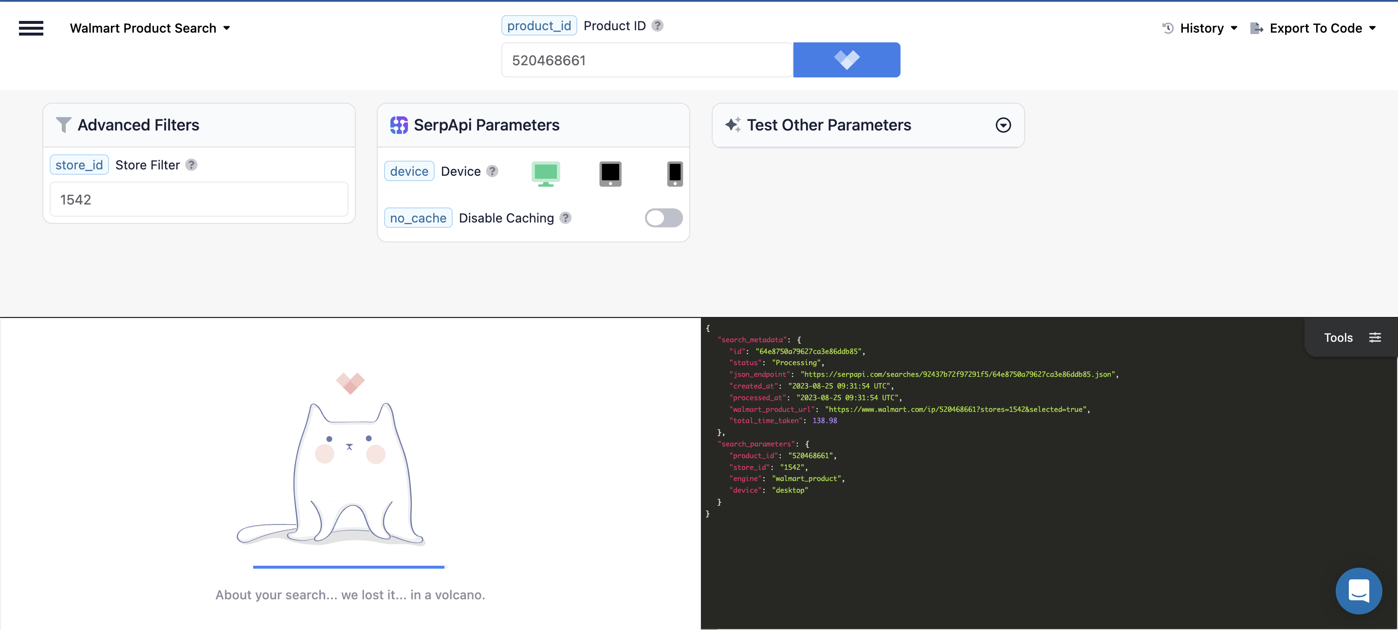
Task: Click the blue search submit button
Action: [846, 60]
